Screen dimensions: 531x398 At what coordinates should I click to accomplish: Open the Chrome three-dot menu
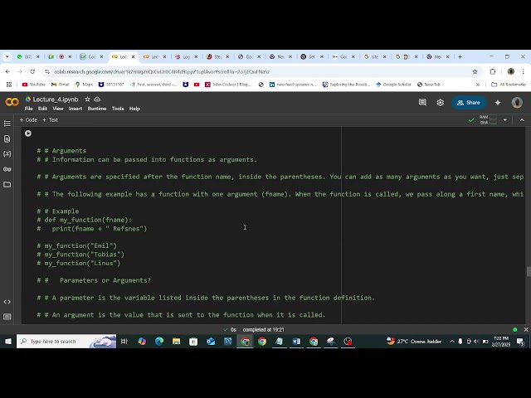pos(524,71)
